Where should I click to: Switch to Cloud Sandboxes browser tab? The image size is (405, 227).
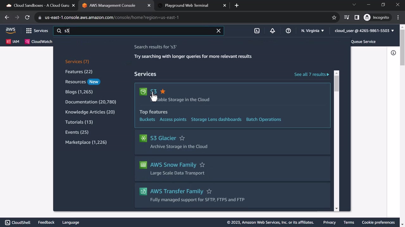click(x=40, y=5)
